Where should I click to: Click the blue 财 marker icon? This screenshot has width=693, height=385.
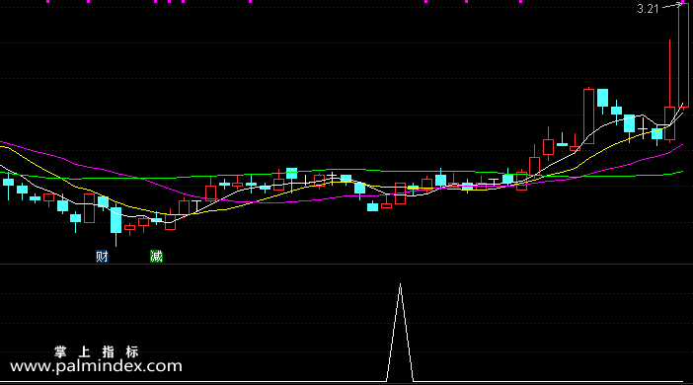click(102, 257)
